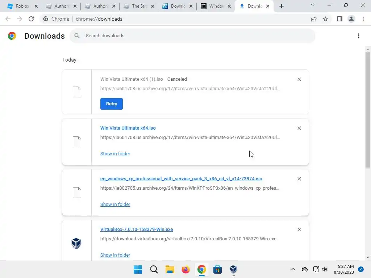The width and height of the screenshot is (371, 278).
Task: Close the Window tab
Action: click(229, 6)
